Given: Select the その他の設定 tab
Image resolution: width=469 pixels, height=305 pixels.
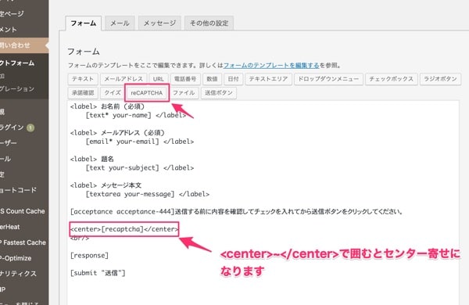Looking at the screenshot, I should pyautogui.click(x=209, y=23).
